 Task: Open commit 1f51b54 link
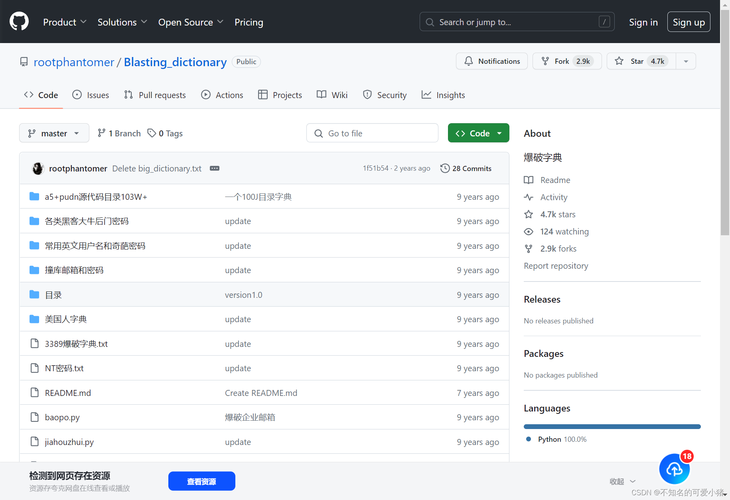tap(375, 168)
